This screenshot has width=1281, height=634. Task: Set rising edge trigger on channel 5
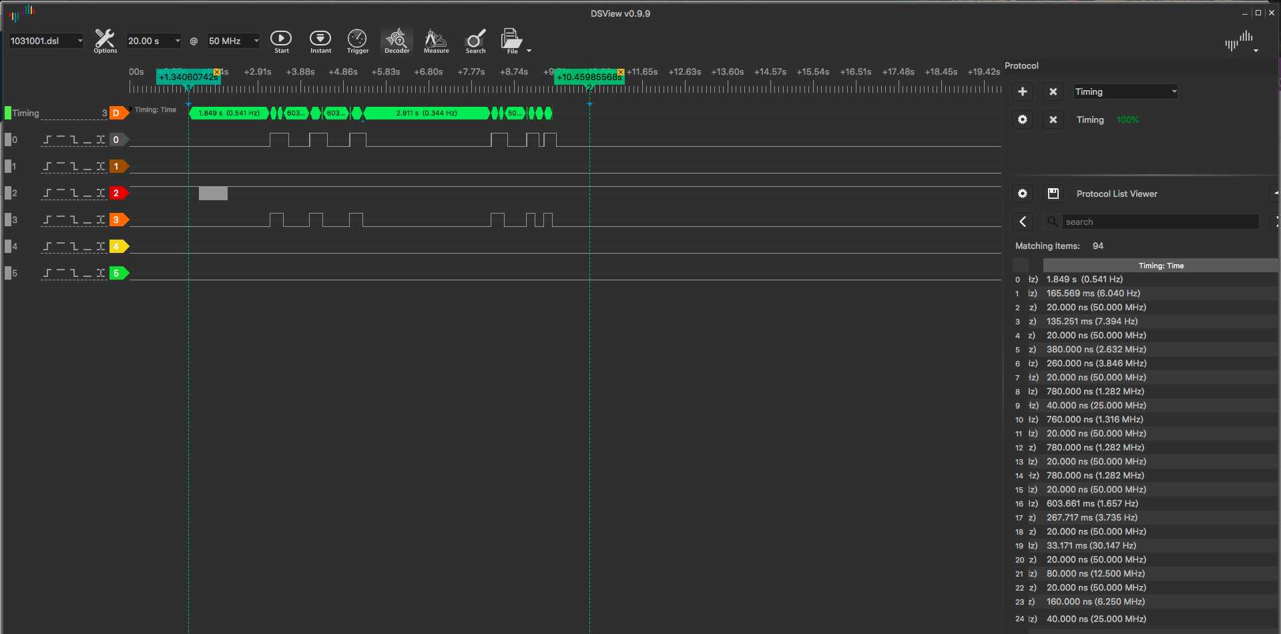tap(47, 273)
